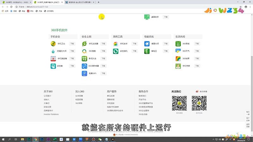The height and width of the screenshot is (142, 253).
Task: Click the 手机急救箱 first-aid app icon
Action: click(x=53, y=59)
